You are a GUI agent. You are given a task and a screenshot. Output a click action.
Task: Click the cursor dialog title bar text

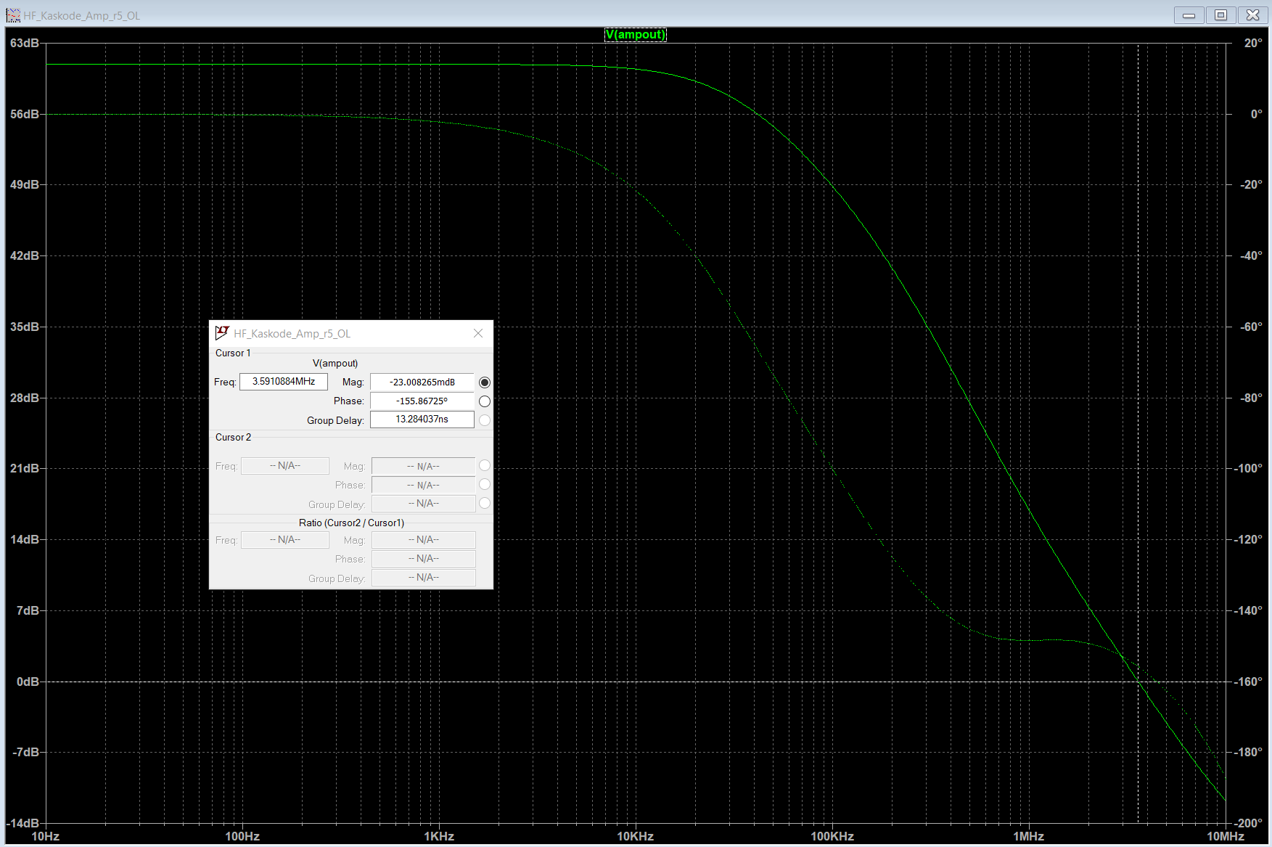point(292,334)
